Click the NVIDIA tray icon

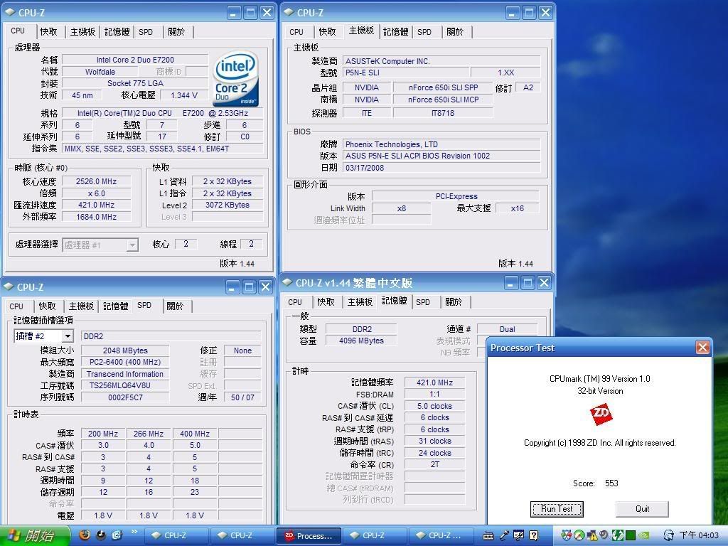(x=644, y=535)
